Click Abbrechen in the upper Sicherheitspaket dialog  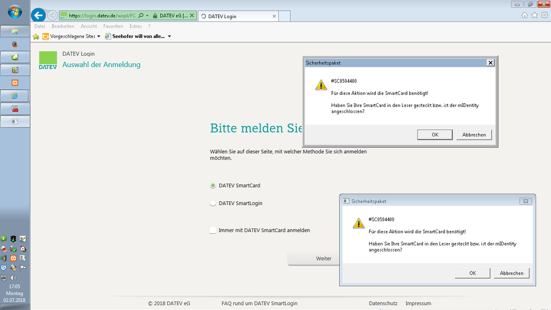(474, 135)
